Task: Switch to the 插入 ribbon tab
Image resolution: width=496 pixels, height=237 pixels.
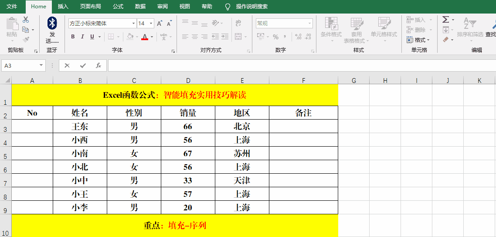Action: pyautogui.click(x=63, y=7)
